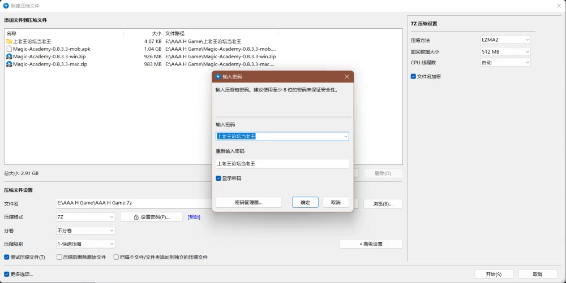Screen dimensions: 566x283
Task: Click the 4.07 KB size cell
Action: pos(153,41)
